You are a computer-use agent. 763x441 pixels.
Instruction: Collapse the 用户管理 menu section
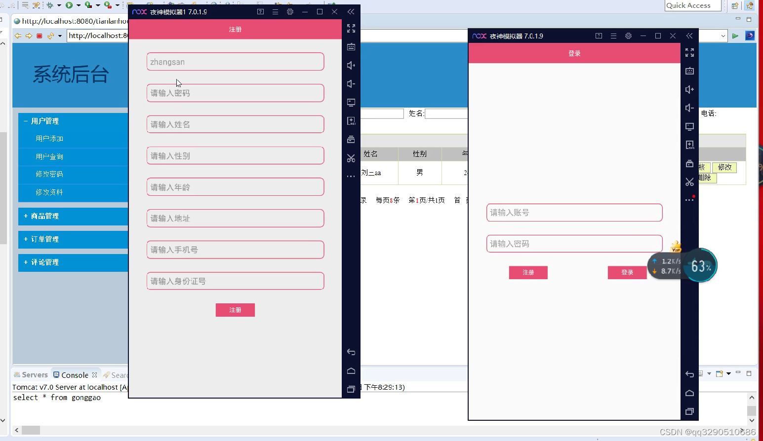point(73,121)
